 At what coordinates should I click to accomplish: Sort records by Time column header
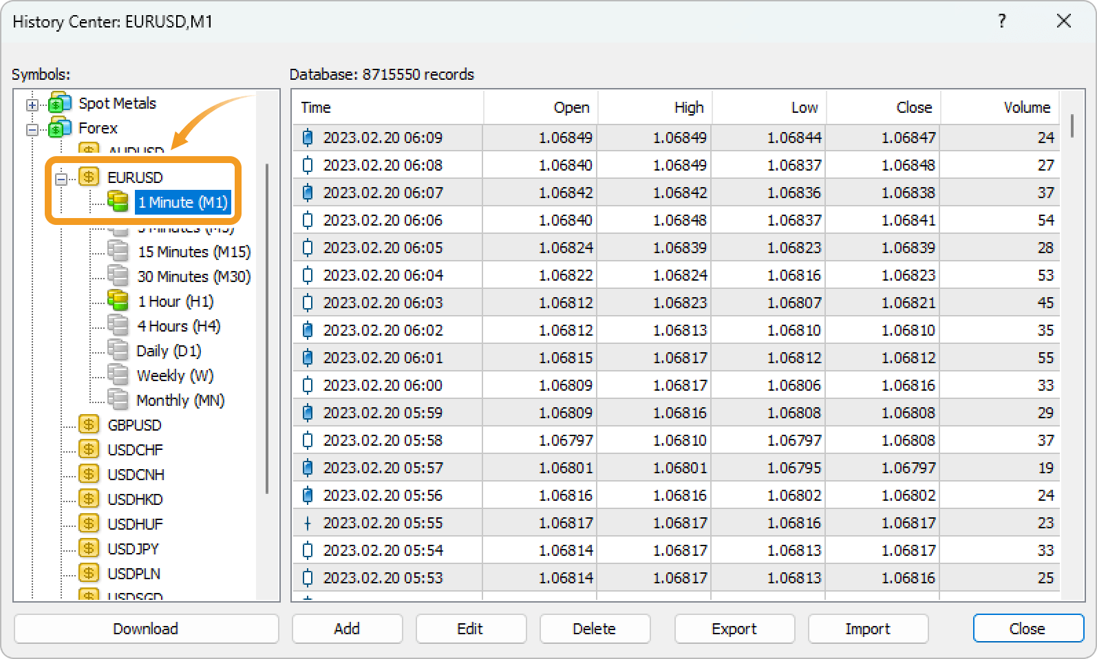(x=387, y=107)
